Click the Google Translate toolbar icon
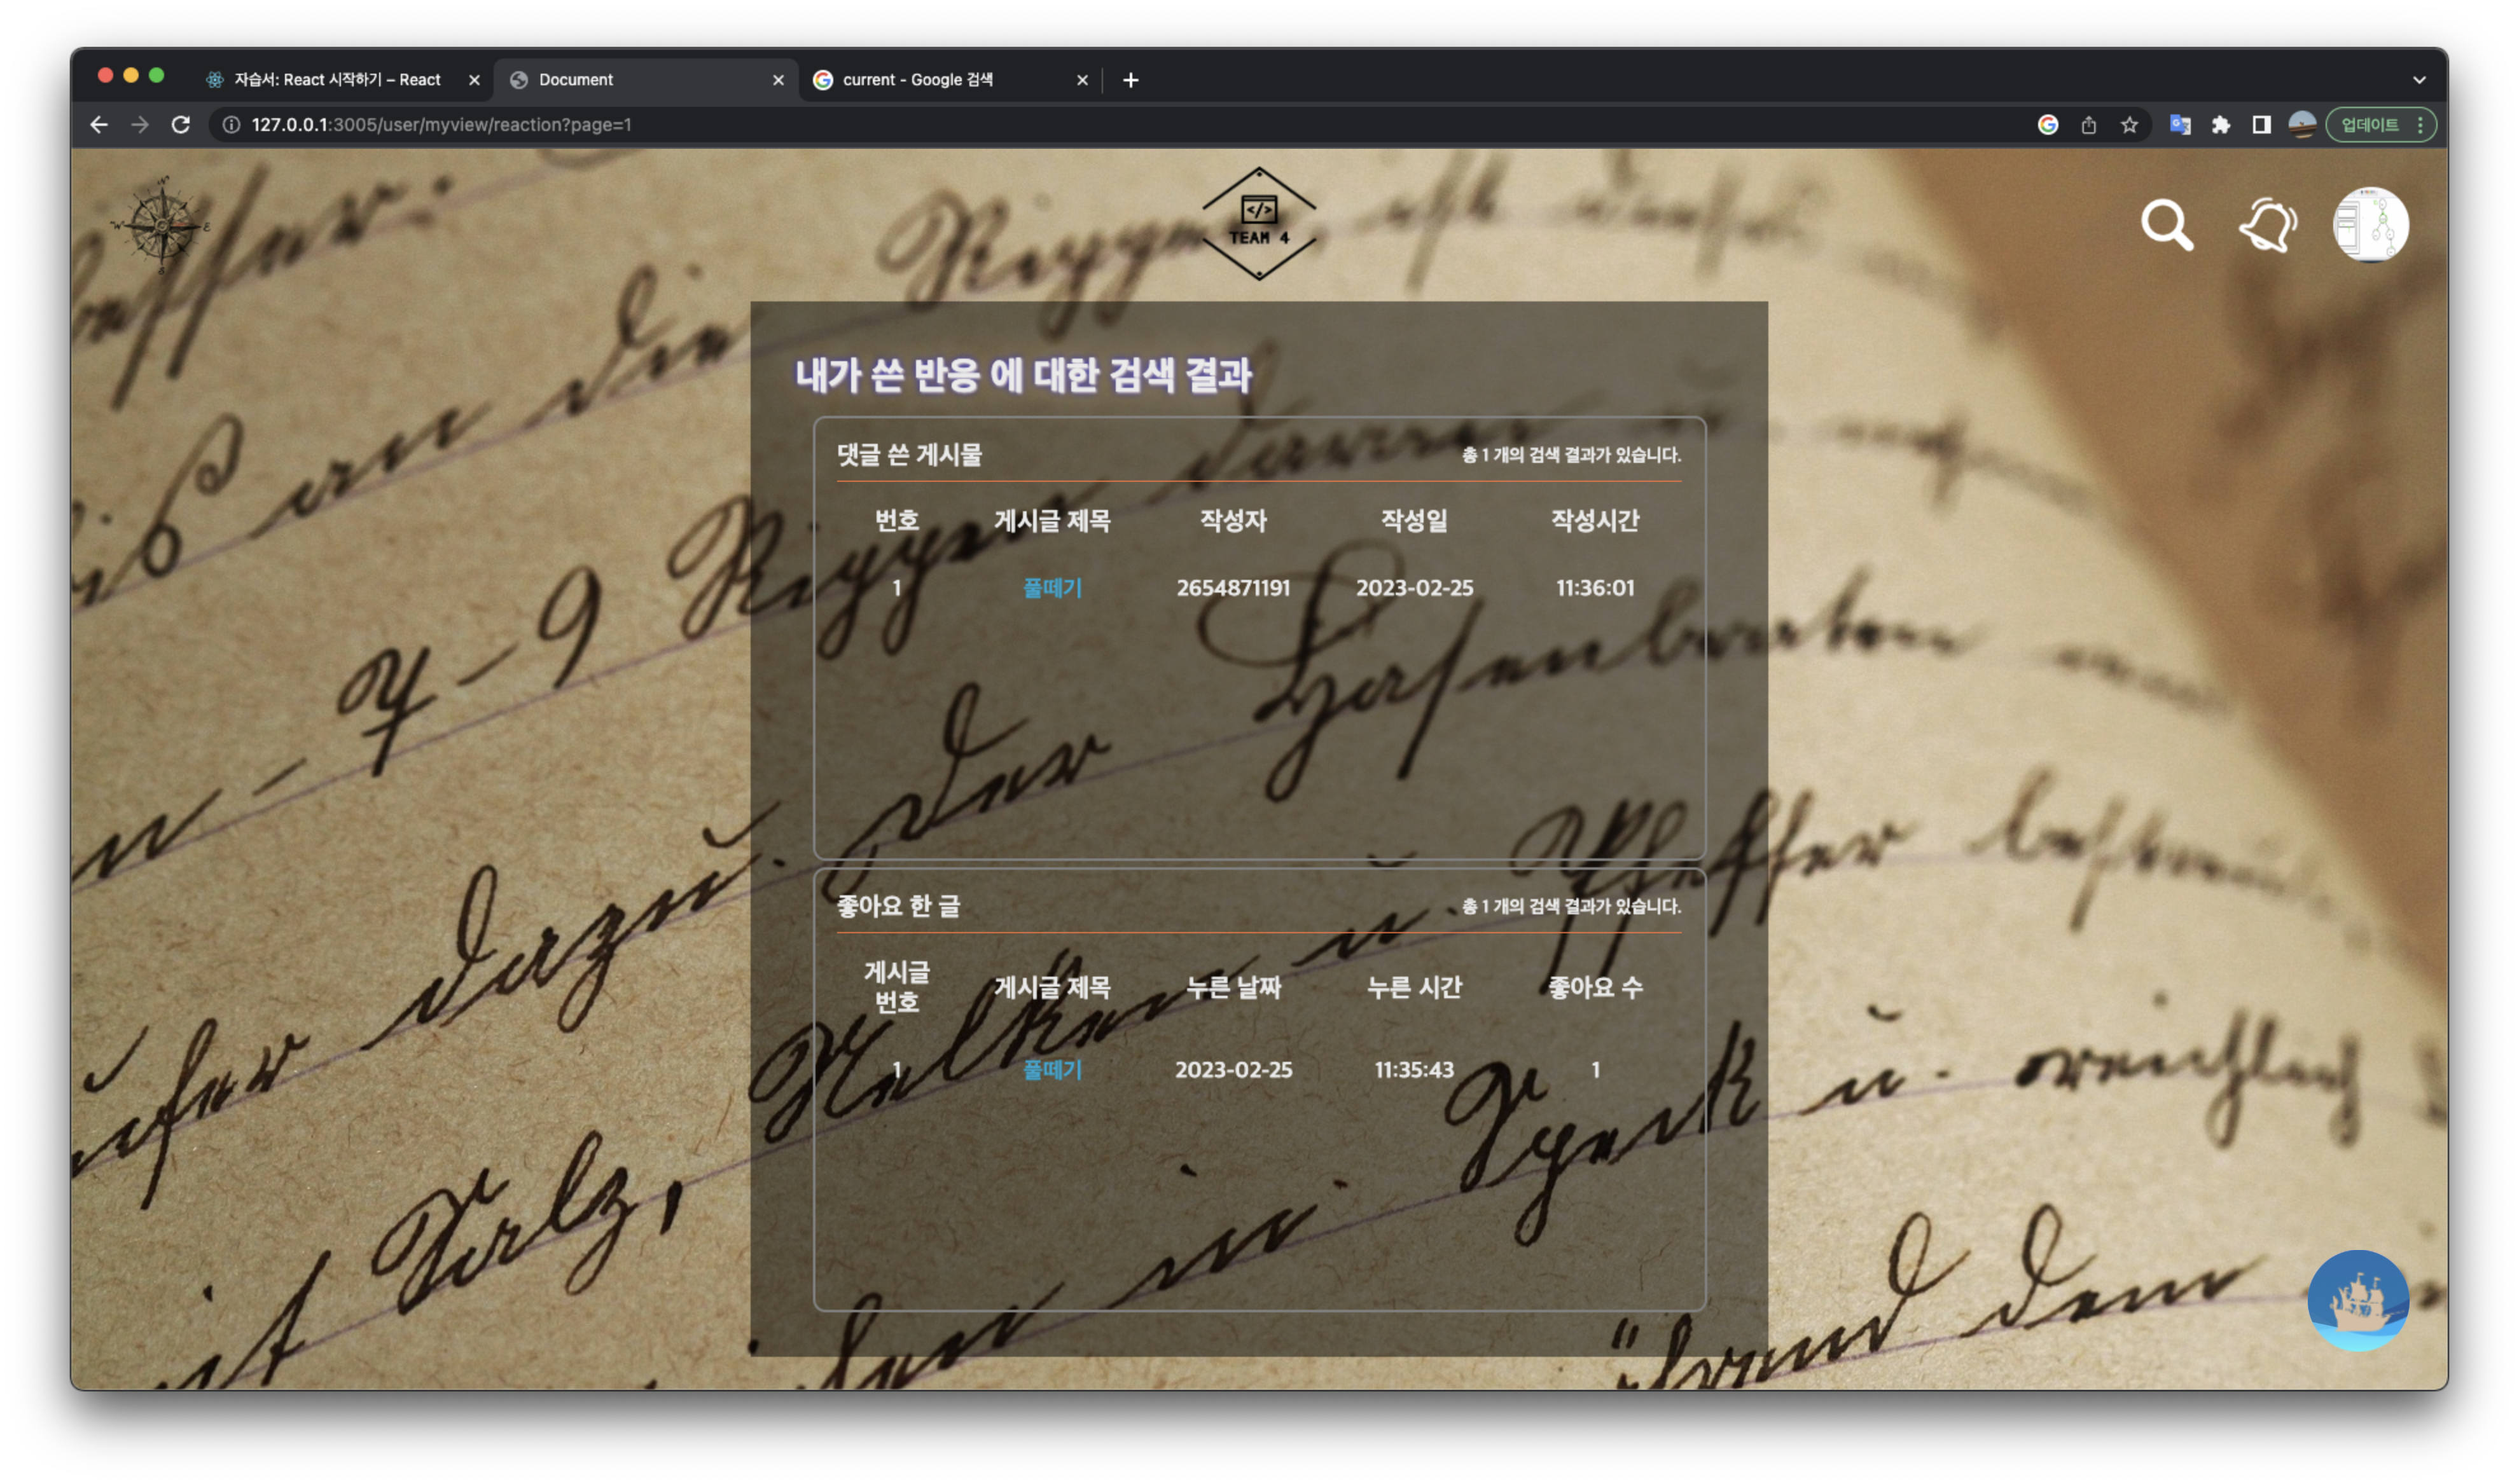The image size is (2519, 1484). [2180, 125]
